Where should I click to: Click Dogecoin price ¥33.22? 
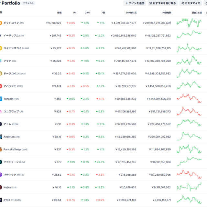point(57,73)
